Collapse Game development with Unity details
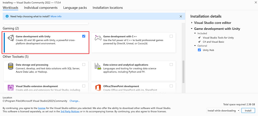Screen dimensions: 258x116 point(192,29)
